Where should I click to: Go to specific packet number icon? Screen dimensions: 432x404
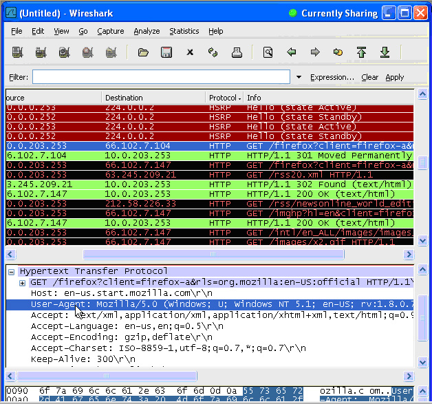(x=338, y=52)
